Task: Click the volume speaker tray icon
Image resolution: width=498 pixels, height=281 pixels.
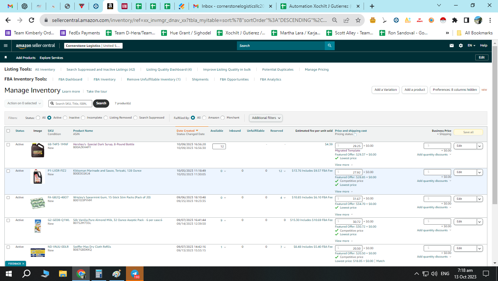Action: [x=434, y=274]
